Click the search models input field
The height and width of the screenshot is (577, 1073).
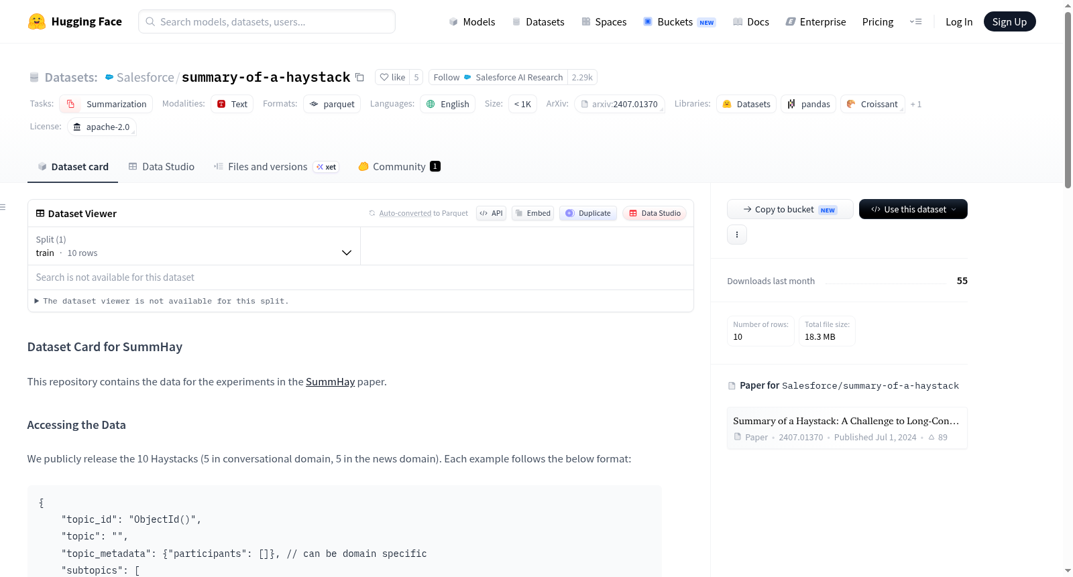click(x=267, y=21)
